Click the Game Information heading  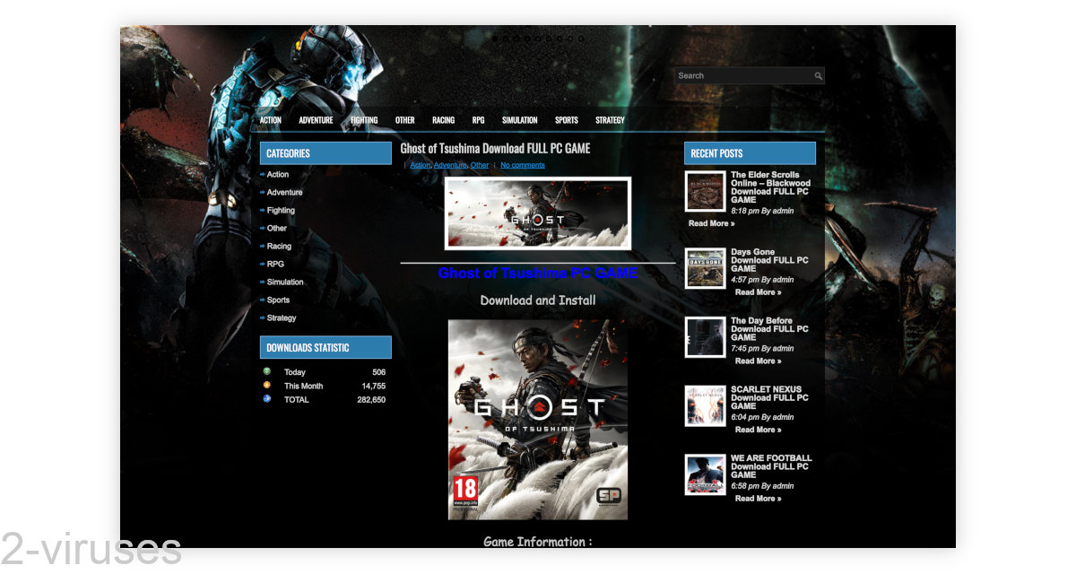pyautogui.click(x=538, y=542)
